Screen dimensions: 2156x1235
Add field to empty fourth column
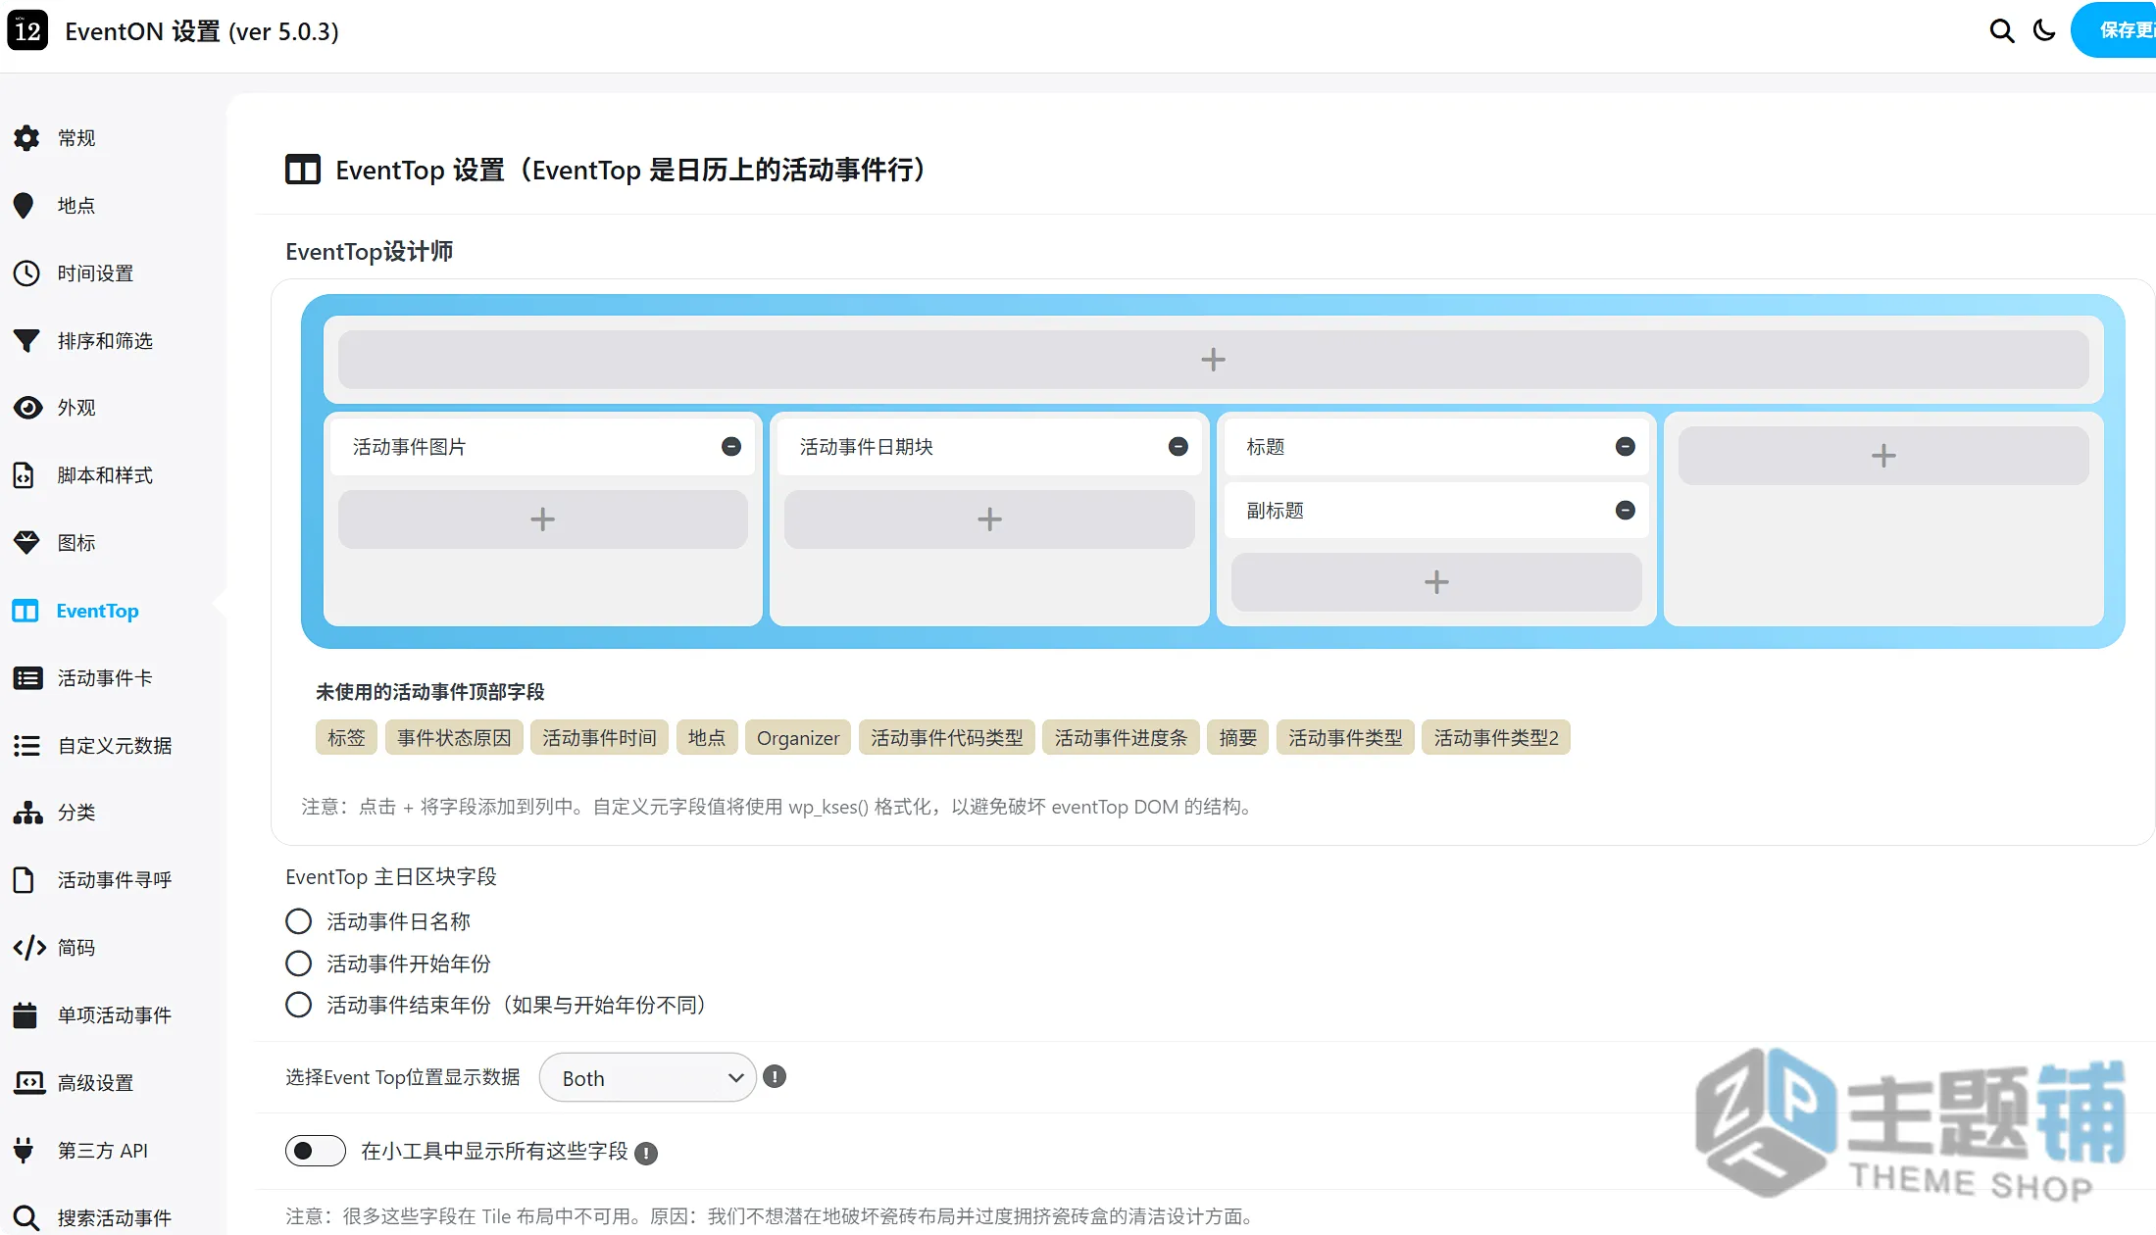1883,456
